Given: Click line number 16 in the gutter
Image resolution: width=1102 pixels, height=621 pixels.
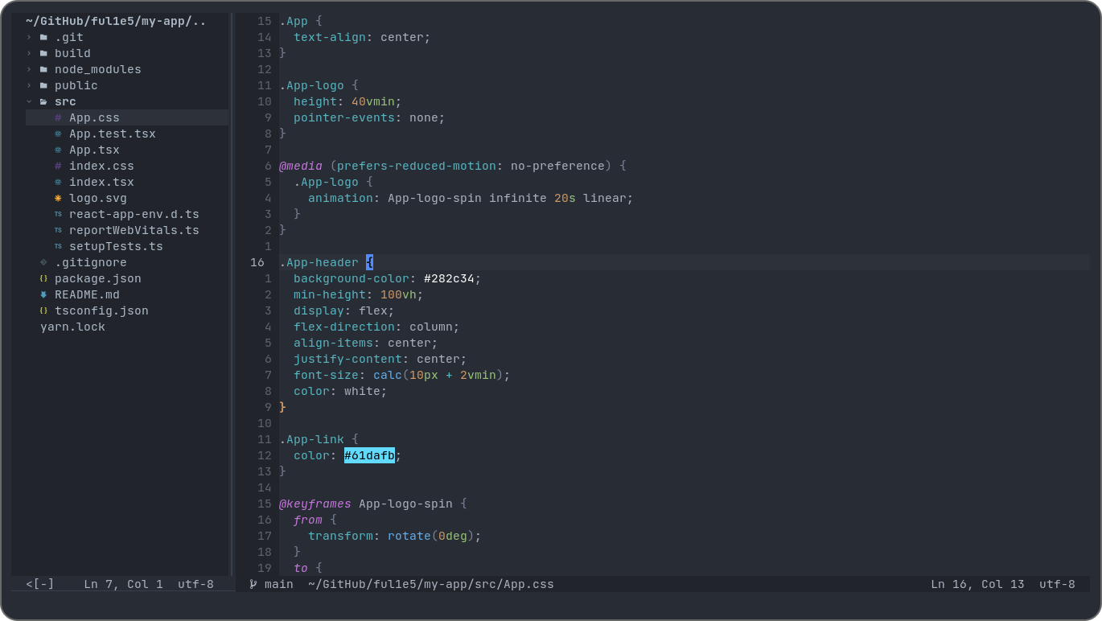Looking at the screenshot, I should coord(257,262).
